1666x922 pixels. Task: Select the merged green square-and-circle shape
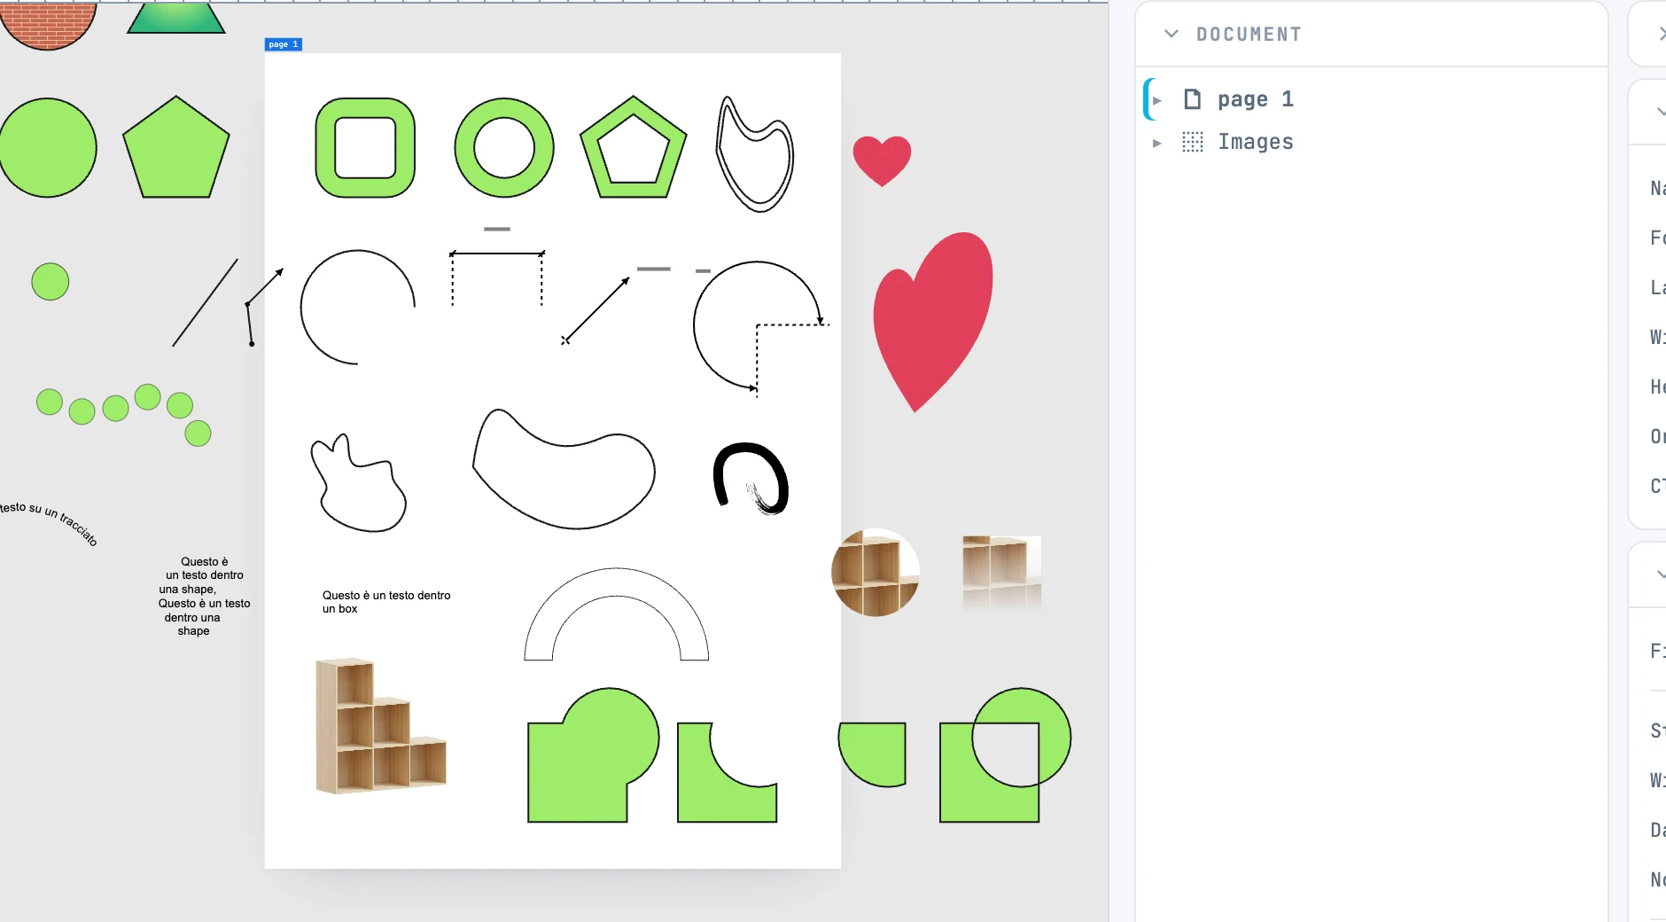(x=593, y=755)
